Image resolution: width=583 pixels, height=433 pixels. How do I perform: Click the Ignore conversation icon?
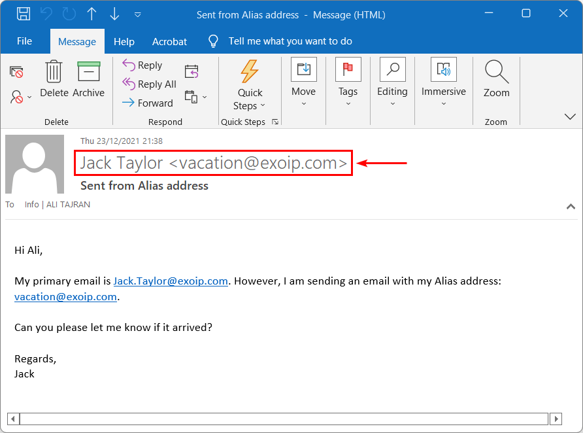pyautogui.click(x=17, y=72)
